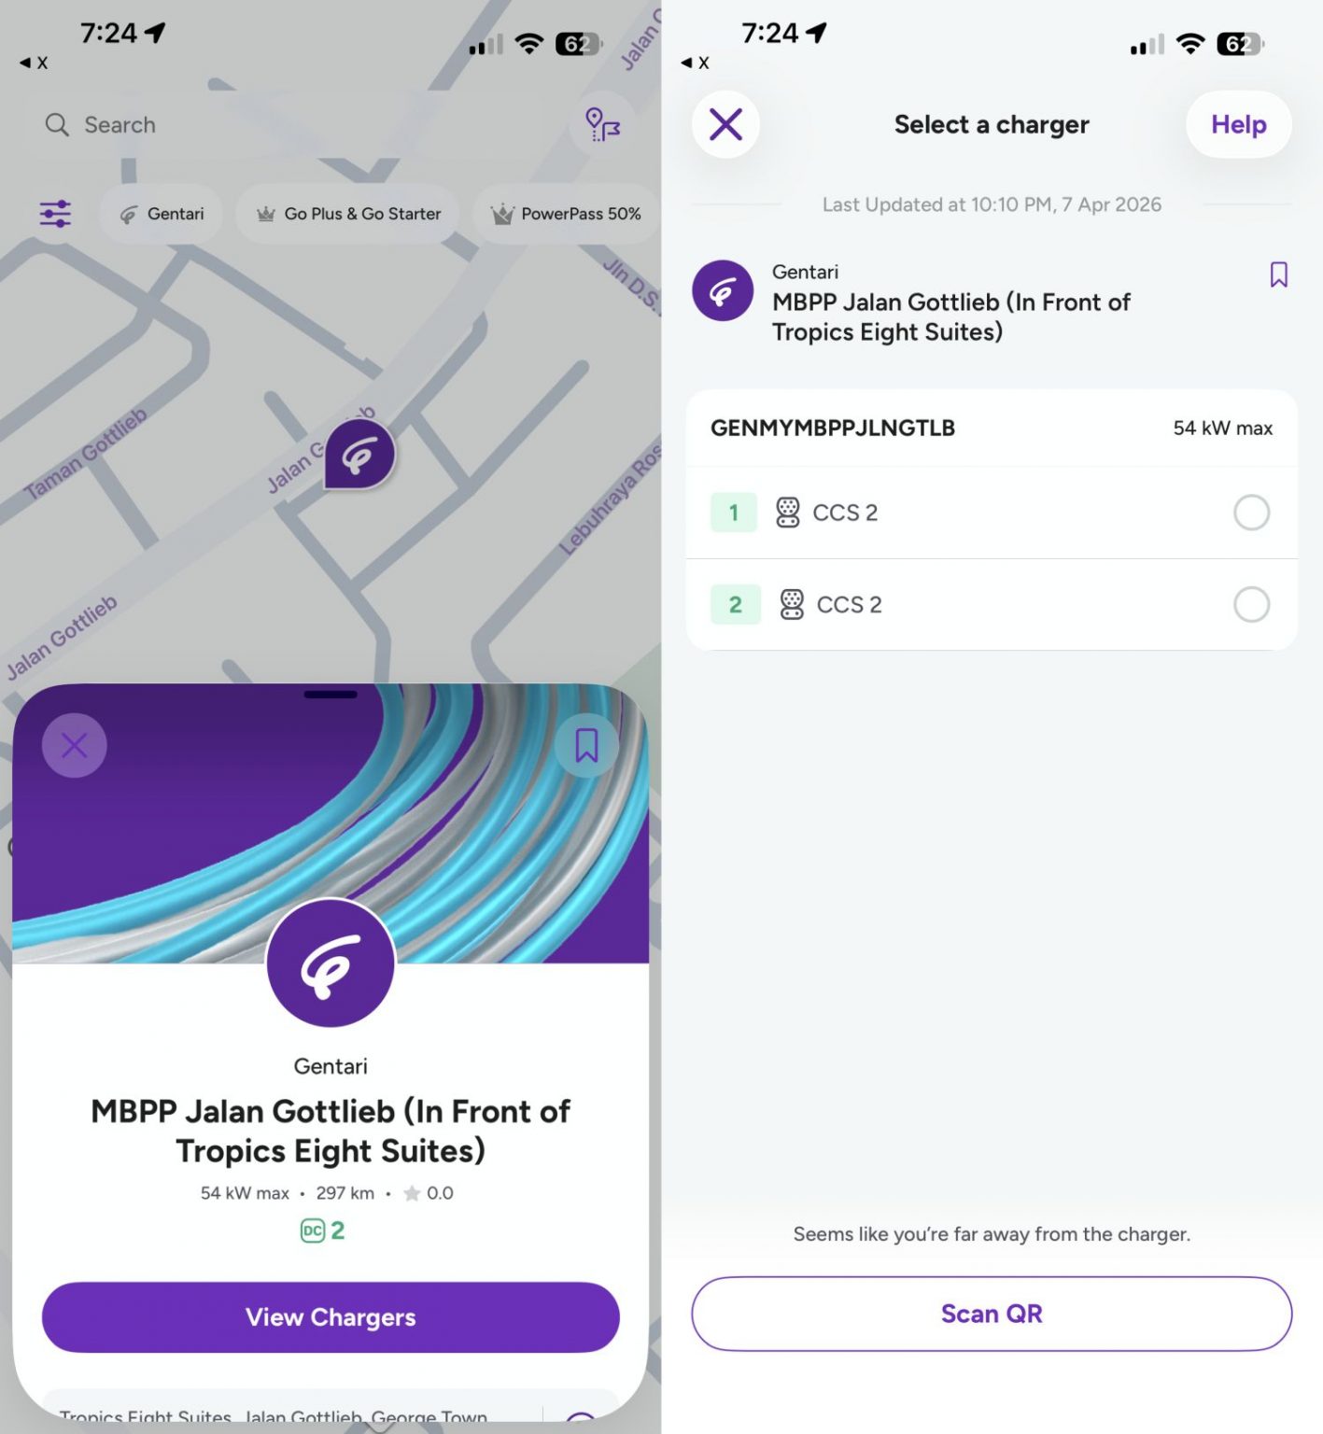Open the map filter sliders icon
The height and width of the screenshot is (1434, 1323).
pos(55,214)
